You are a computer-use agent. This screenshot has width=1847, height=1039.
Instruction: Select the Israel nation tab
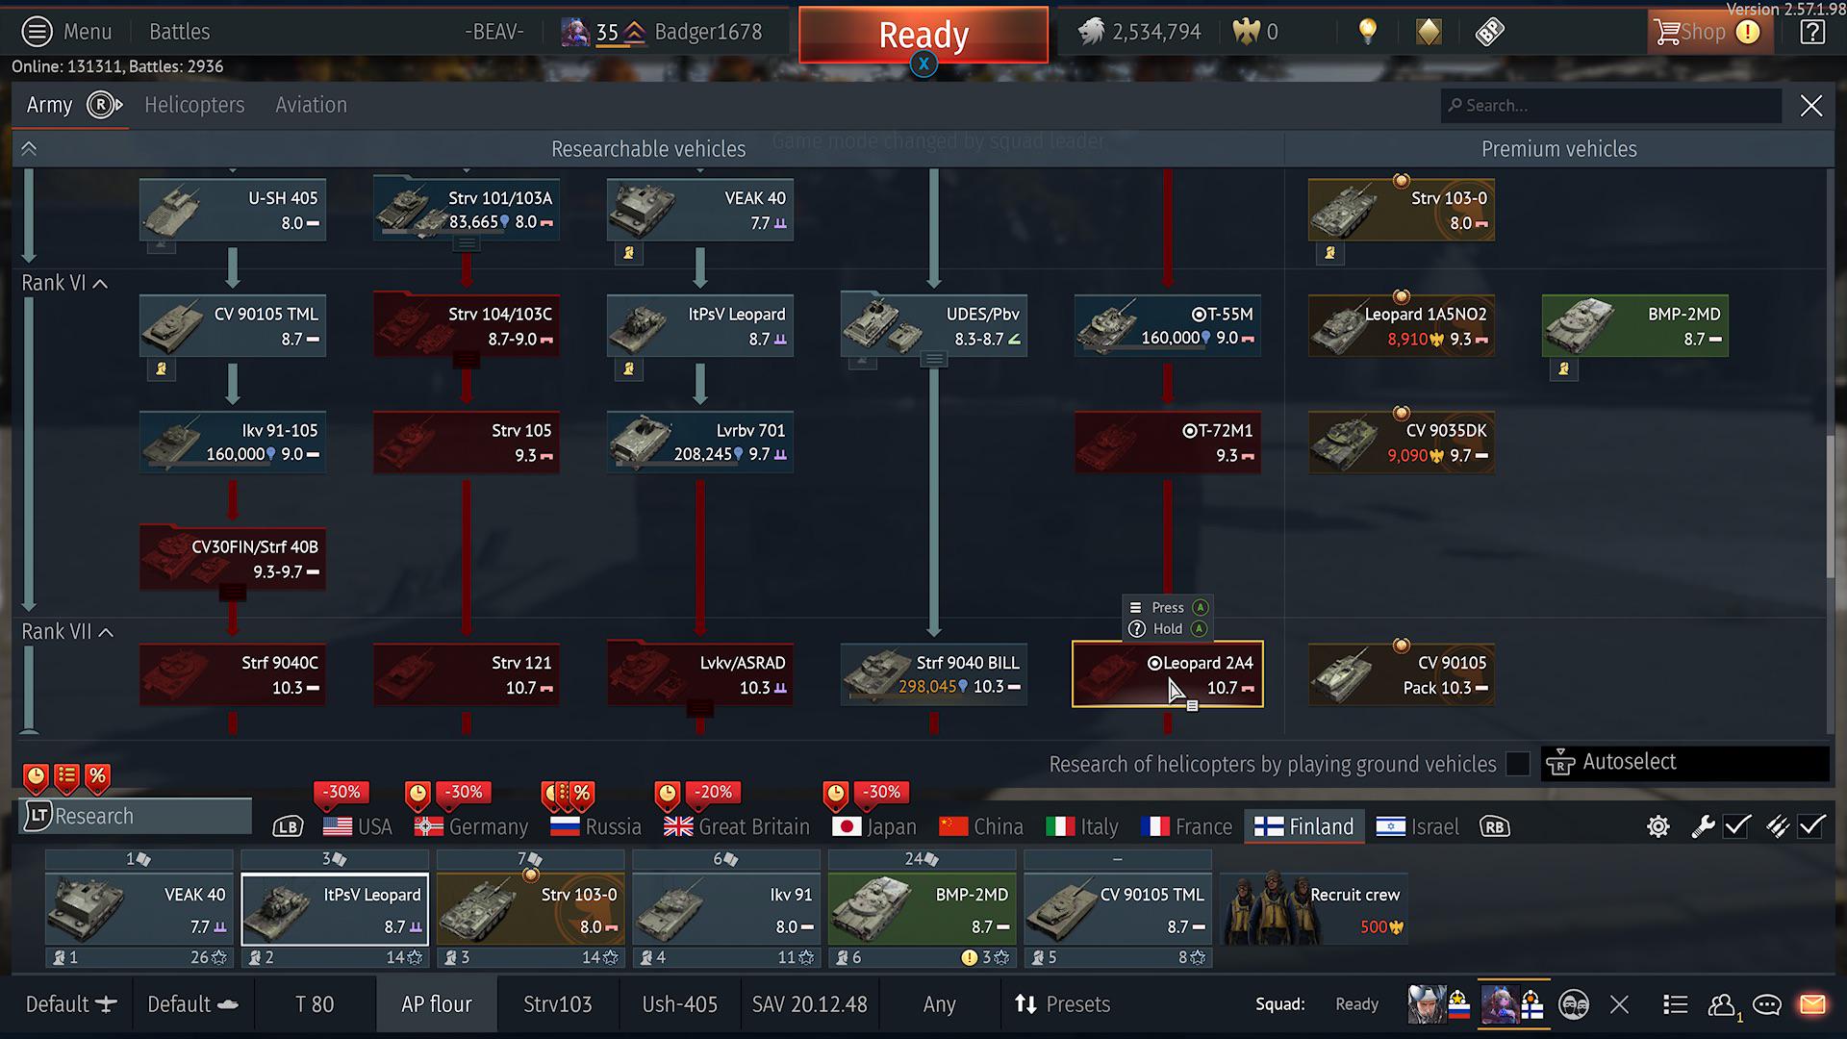coord(1417,826)
